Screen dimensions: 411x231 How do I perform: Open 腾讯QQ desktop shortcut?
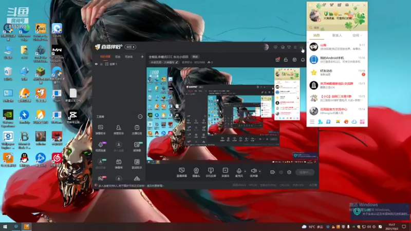(24, 160)
